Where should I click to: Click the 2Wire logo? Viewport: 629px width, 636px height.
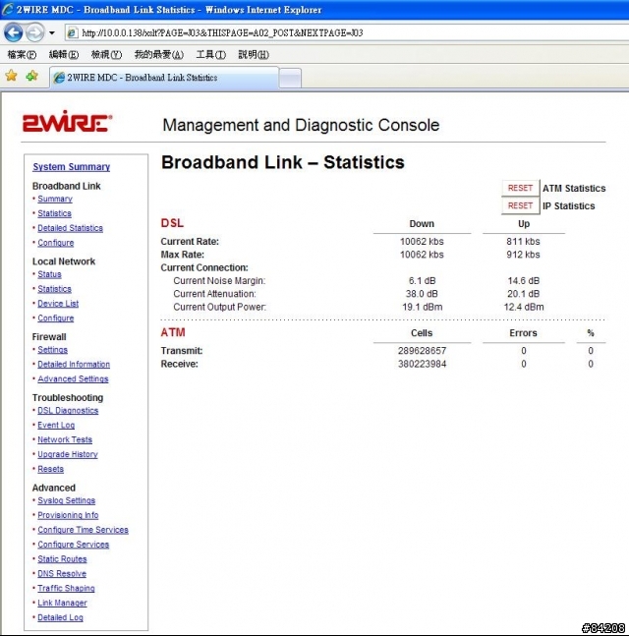point(67,121)
